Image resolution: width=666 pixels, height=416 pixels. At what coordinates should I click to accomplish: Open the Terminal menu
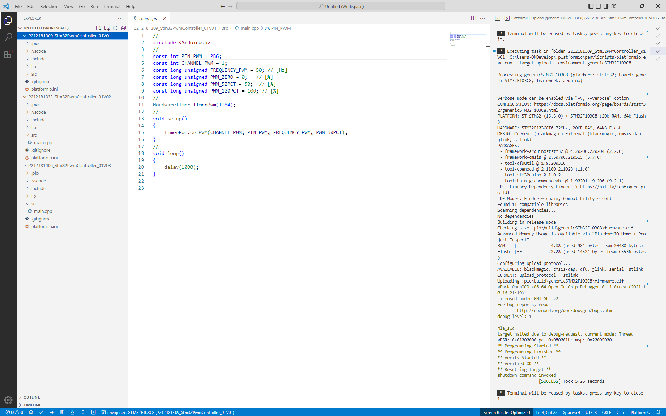pos(112,6)
